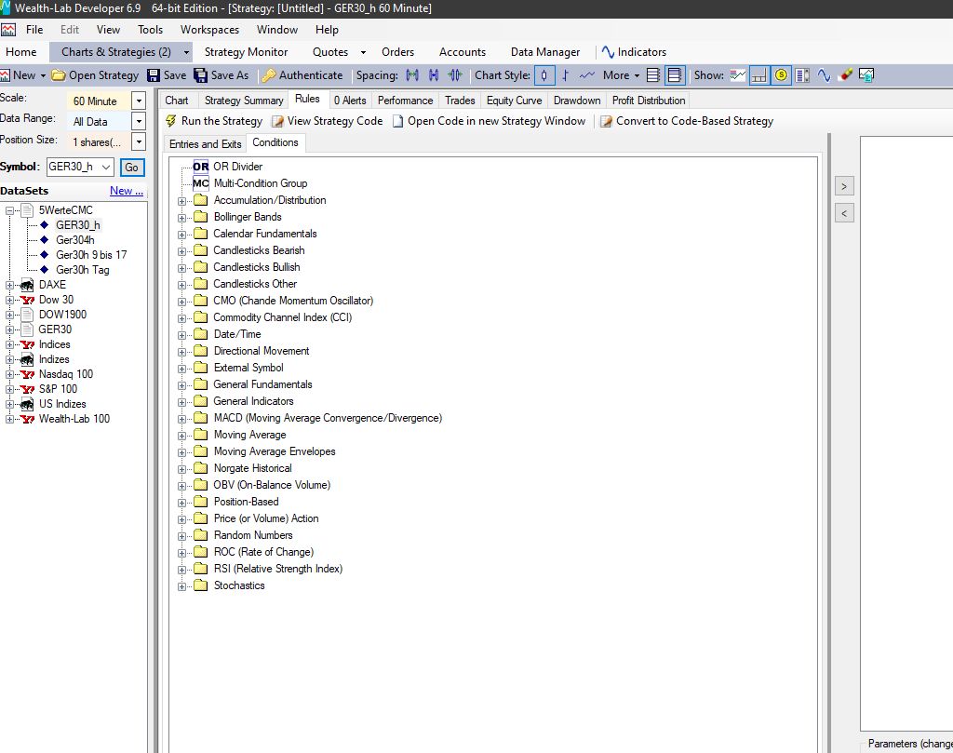Click the Open Strategy folder icon
The height and width of the screenshot is (753, 953).
point(58,75)
